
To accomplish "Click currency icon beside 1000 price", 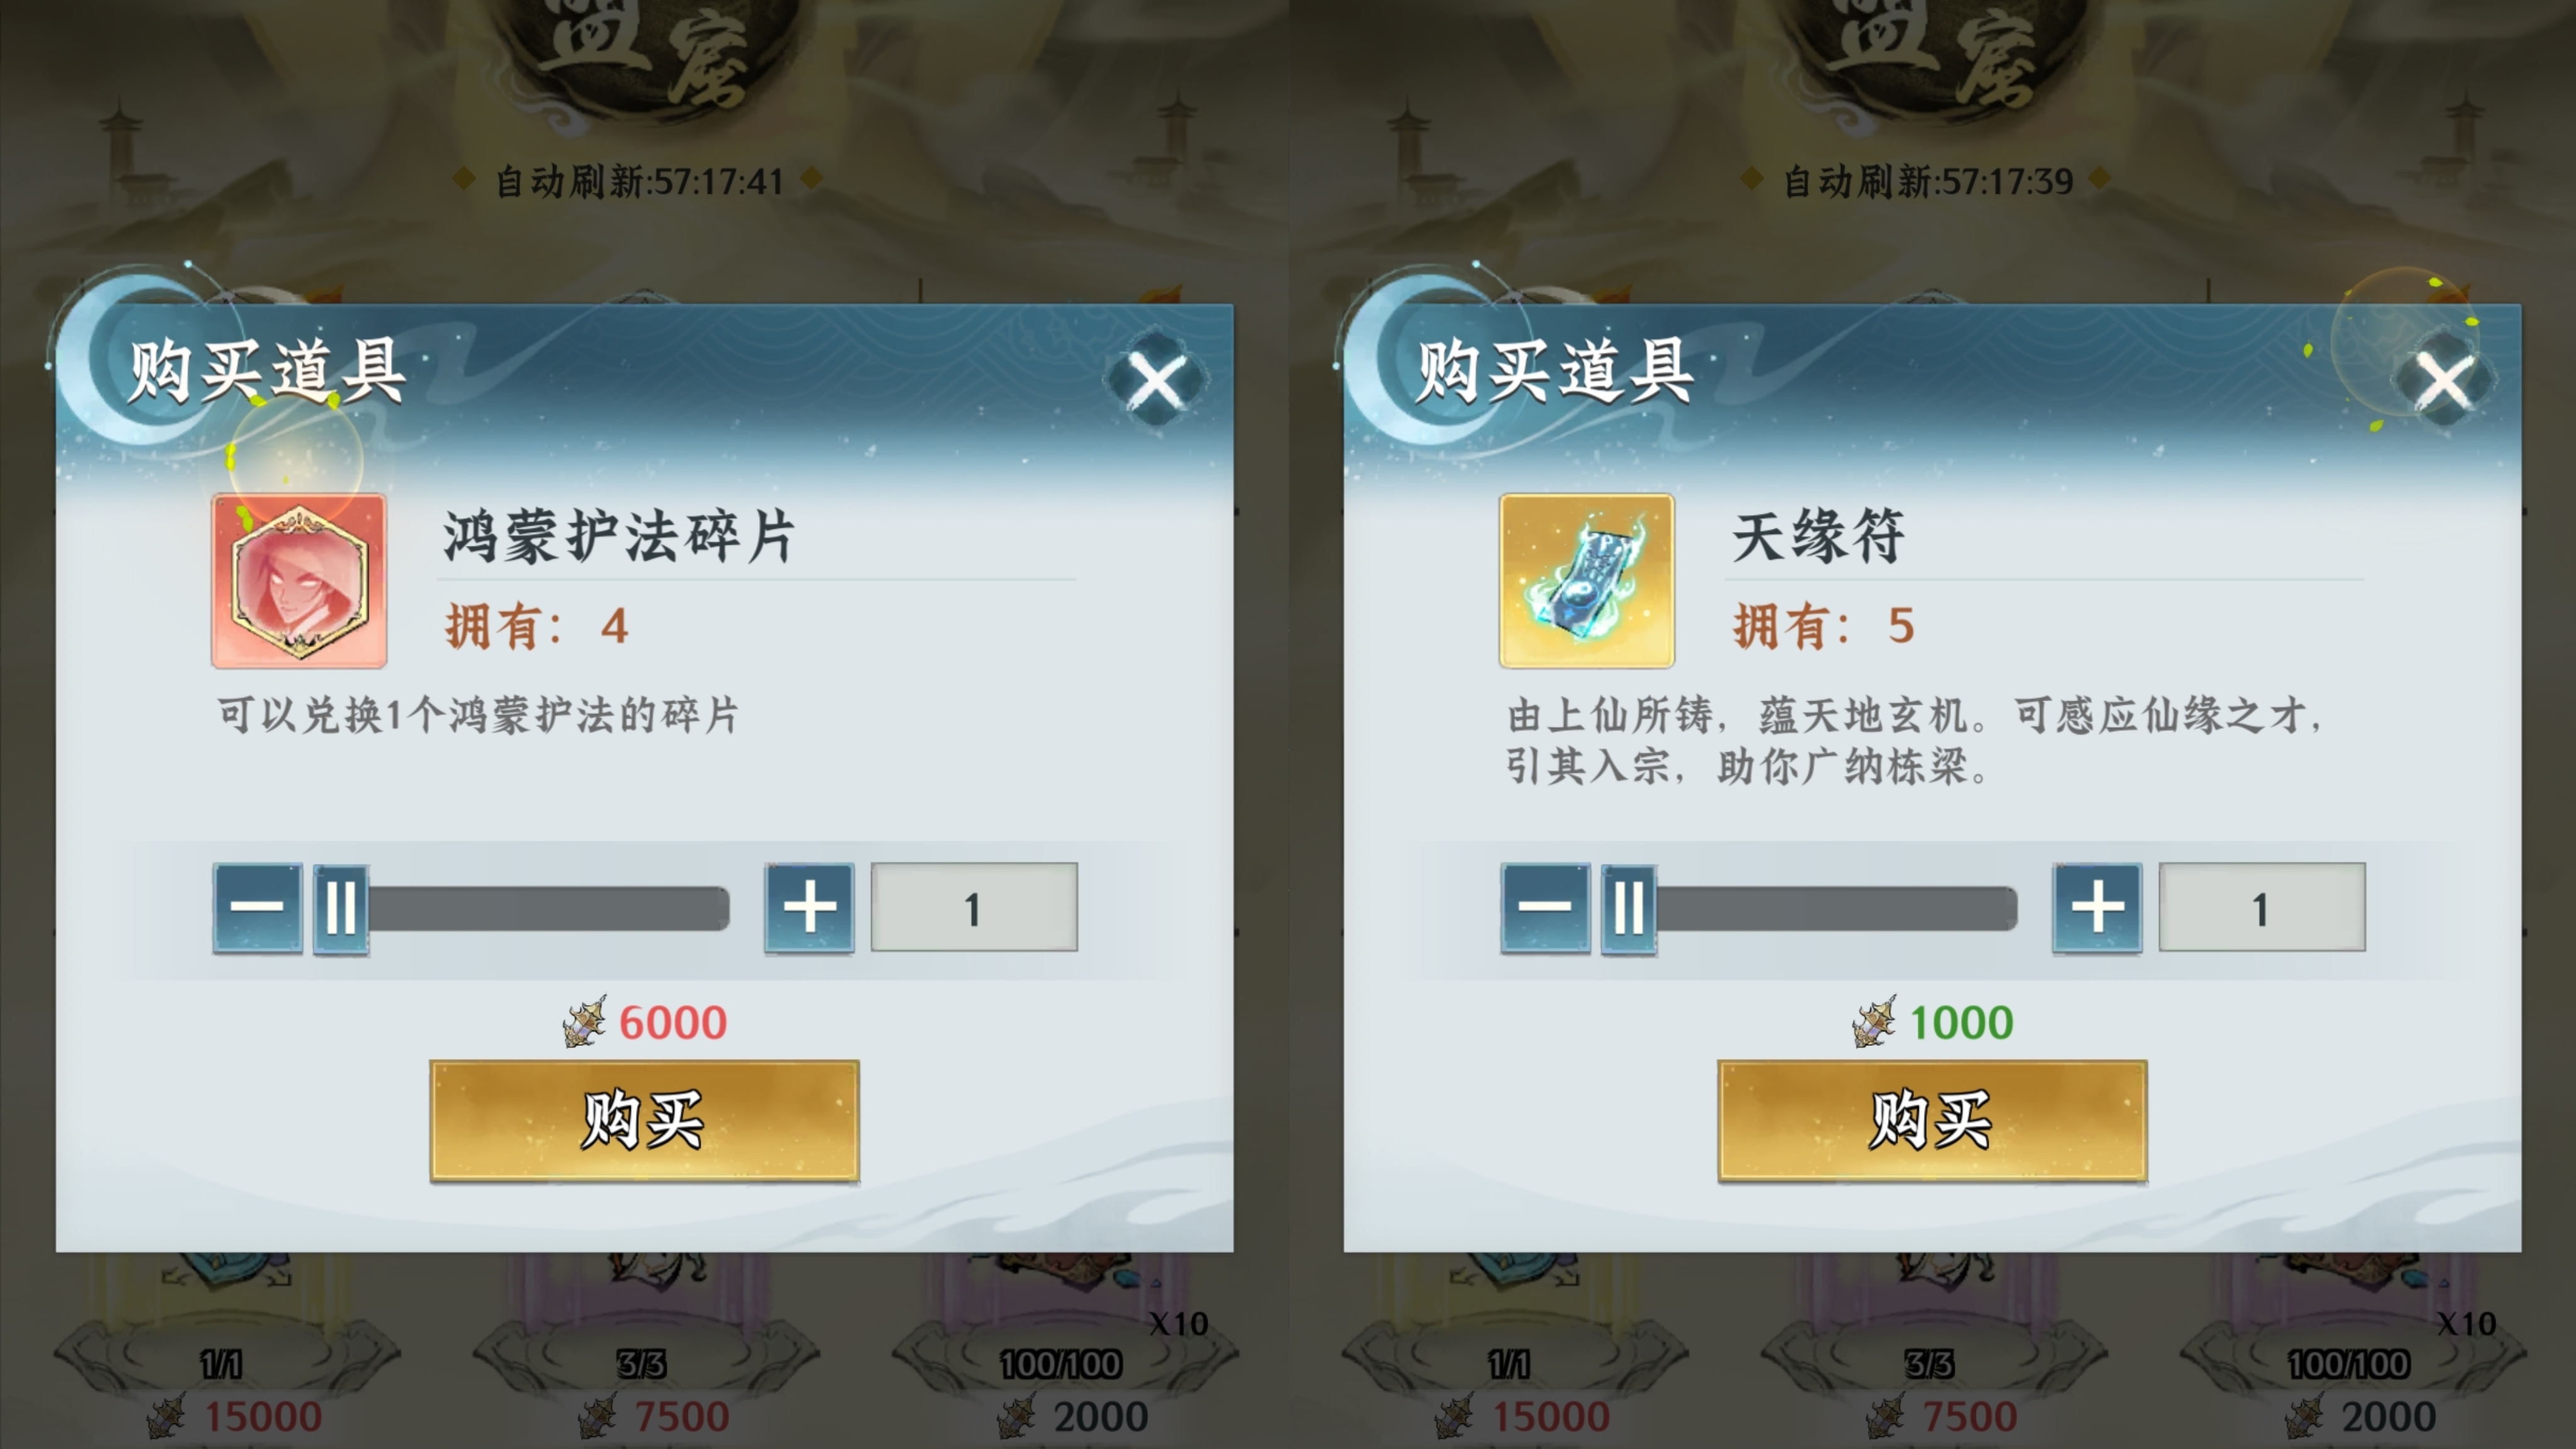I will pos(1873,1022).
